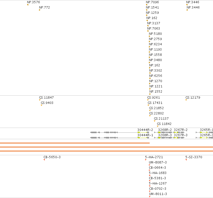Select the NP:772 feature label
The height and width of the screenshot is (198, 213).
(44, 8)
